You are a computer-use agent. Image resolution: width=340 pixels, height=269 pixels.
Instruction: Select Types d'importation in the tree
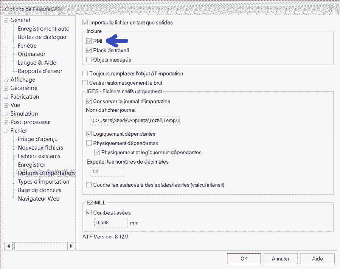pyautogui.click(x=43, y=182)
